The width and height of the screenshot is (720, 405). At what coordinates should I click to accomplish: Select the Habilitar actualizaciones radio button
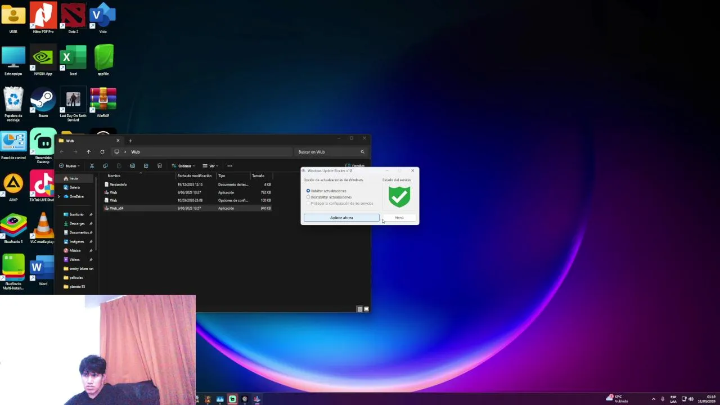tap(308, 191)
